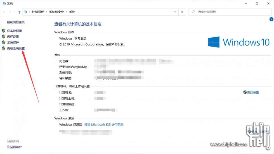Image resolution: width=274 pixels, height=154 pixels.
Task: Click the 搜索控制面板 search field
Action: (230, 12)
